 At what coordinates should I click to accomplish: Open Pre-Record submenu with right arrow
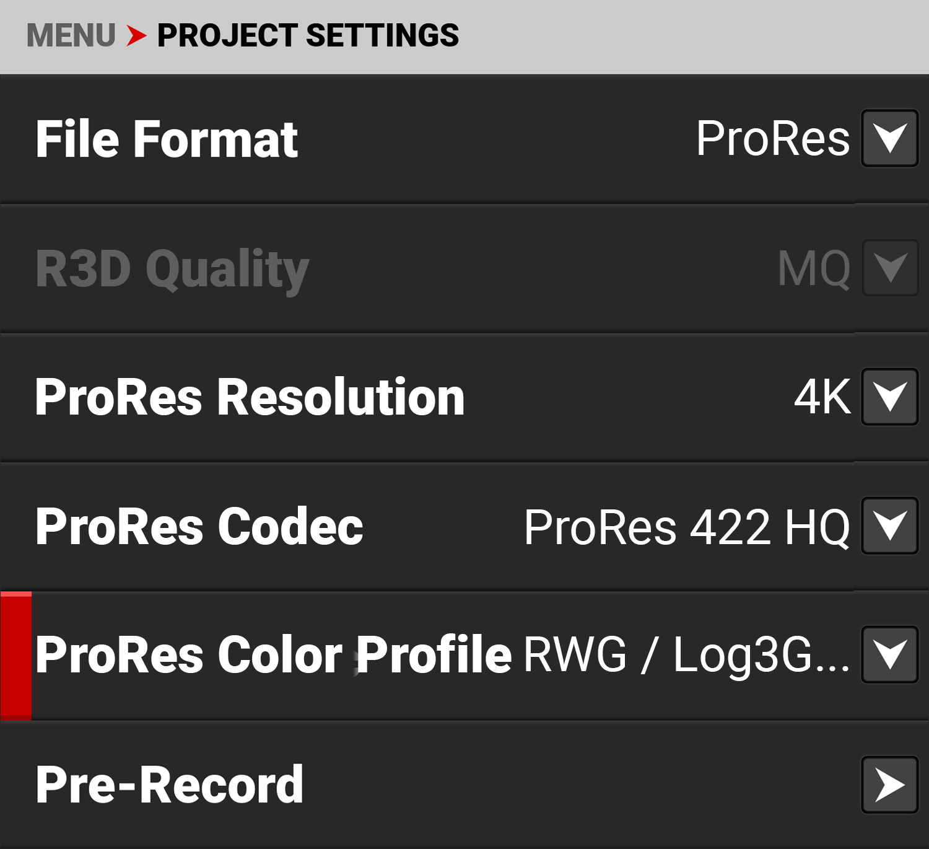coord(889,785)
